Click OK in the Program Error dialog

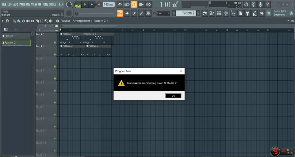click(x=173, y=96)
